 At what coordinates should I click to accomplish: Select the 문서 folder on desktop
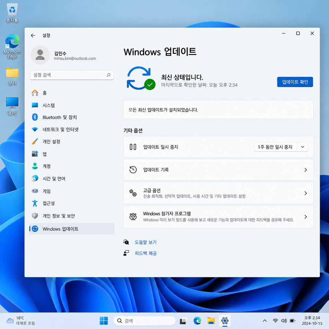pos(12,76)
